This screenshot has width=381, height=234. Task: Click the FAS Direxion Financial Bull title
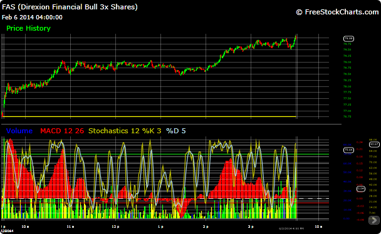click(x=70, y=7)
